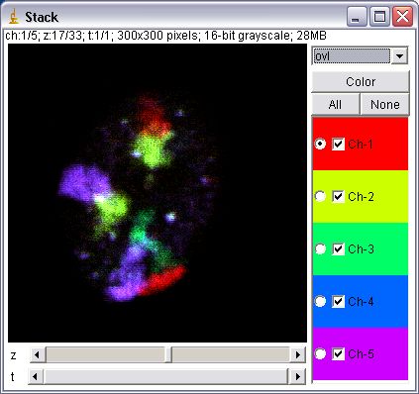This screenshot has width=419, height=394.
Task: Select the Ch-5 radio button
Action: click(320, 353)
